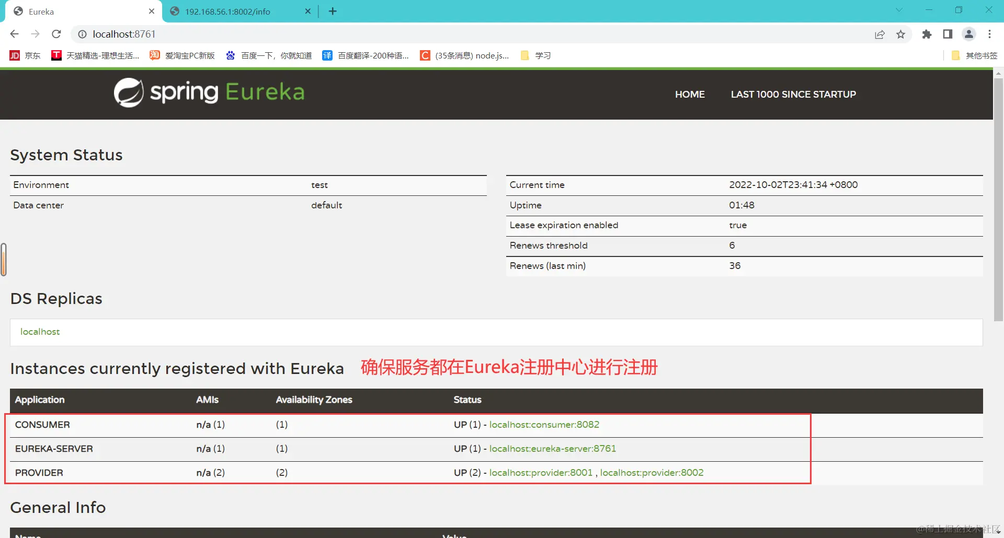Image resolution: width=1004 pixels, height=538 pixels.
Task: Click the Status column header
Action: [x=467, y=400]
